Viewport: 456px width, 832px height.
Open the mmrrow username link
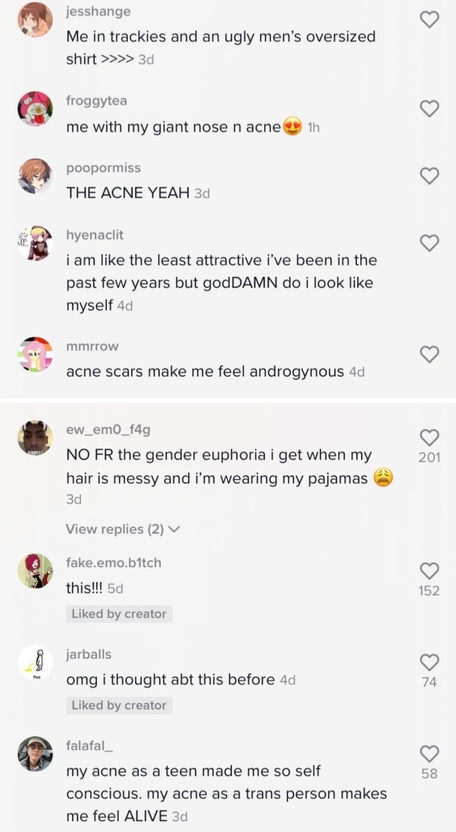[x=92, y=346]
